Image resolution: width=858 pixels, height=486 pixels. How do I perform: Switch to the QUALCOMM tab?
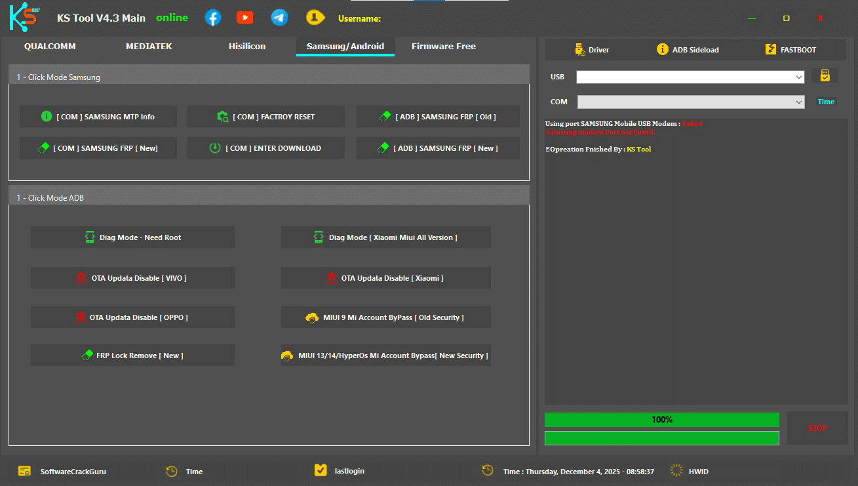(50, 47)
